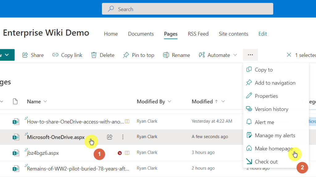The height and width of the screenshot is (179, 316).
Task: Choose Version history menu item
Action: tap(276, 109)
